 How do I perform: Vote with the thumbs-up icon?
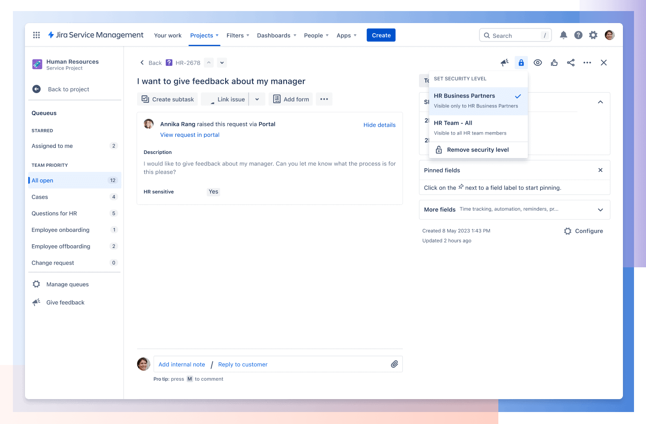click(554, 62)
